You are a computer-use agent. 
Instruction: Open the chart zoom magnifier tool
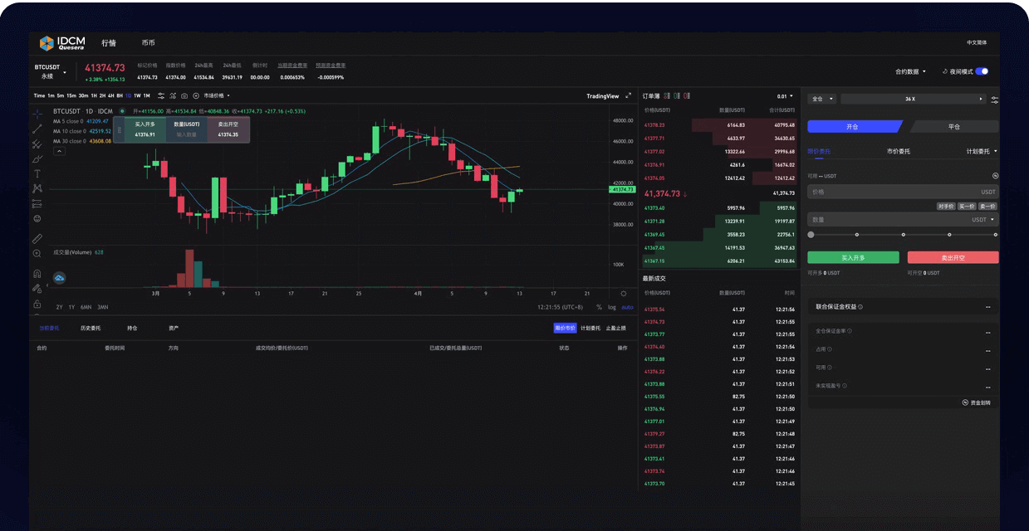[37, 255]
